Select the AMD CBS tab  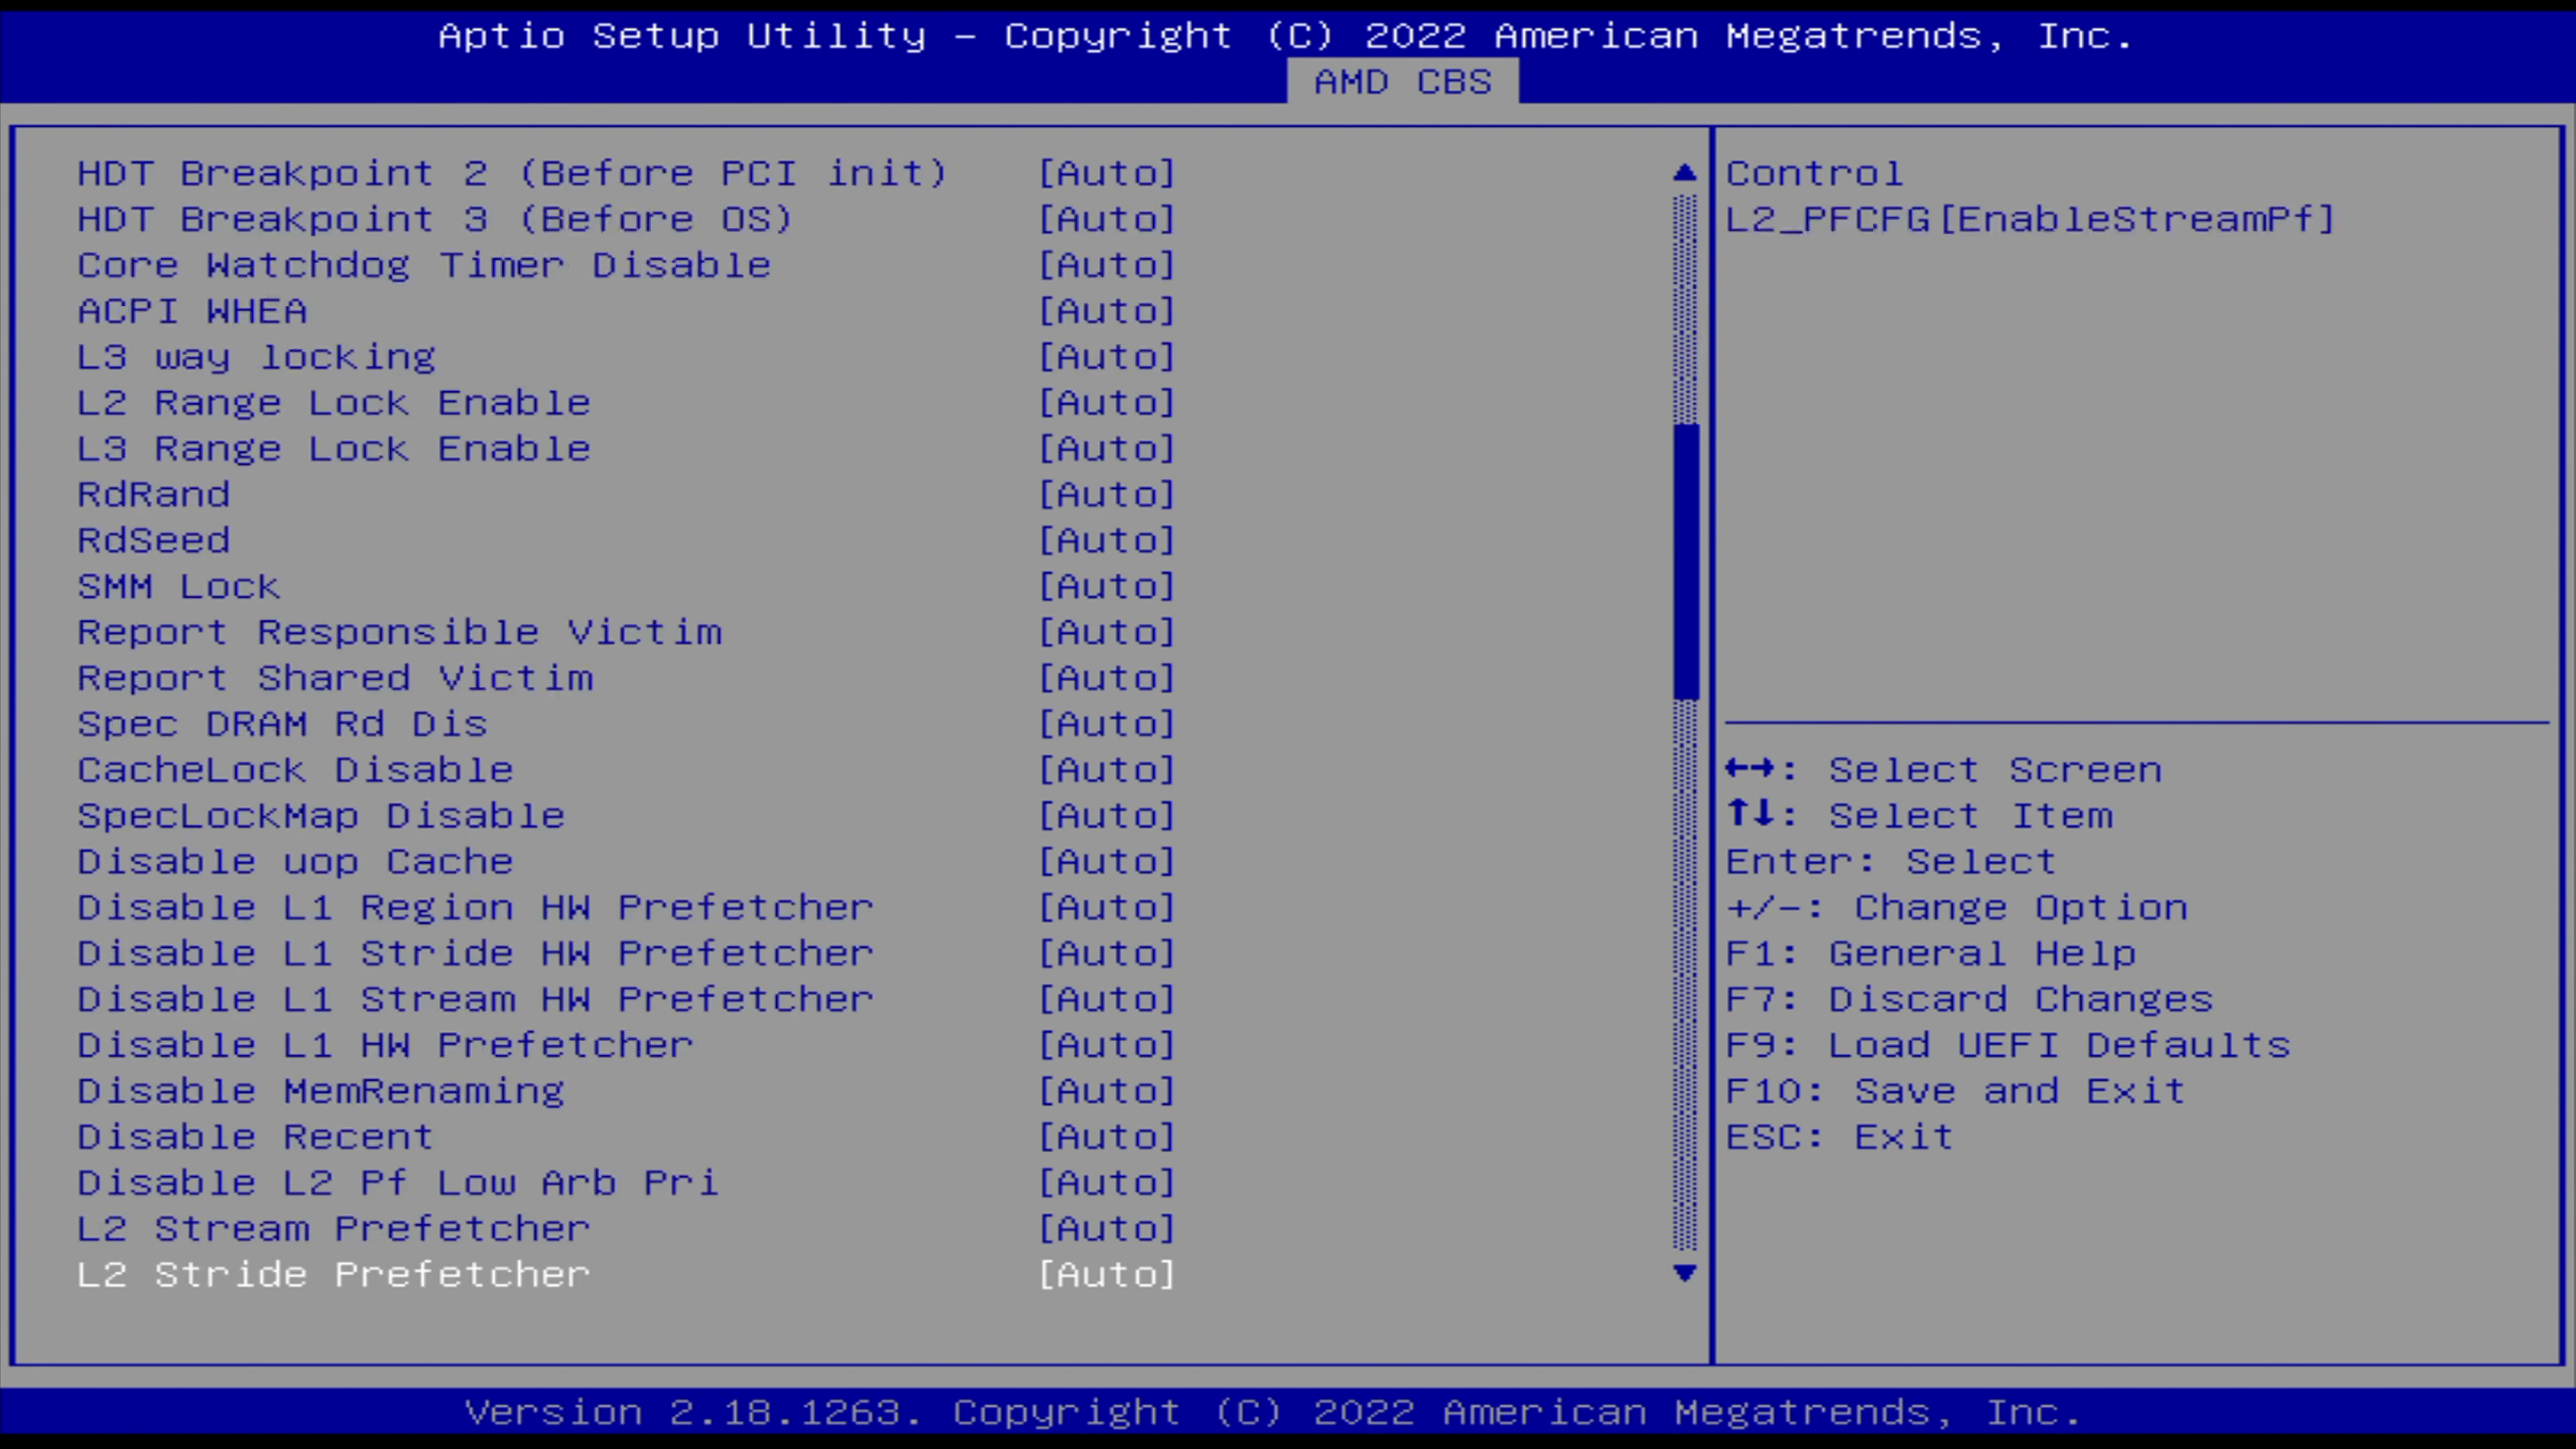tap(1402, 82)
